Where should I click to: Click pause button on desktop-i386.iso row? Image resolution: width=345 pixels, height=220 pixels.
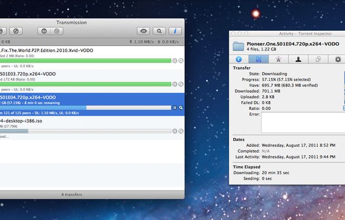[175, 131]
